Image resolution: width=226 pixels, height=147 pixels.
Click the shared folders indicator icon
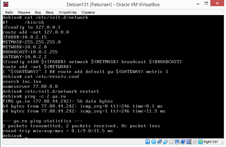[x=171, y=142]
